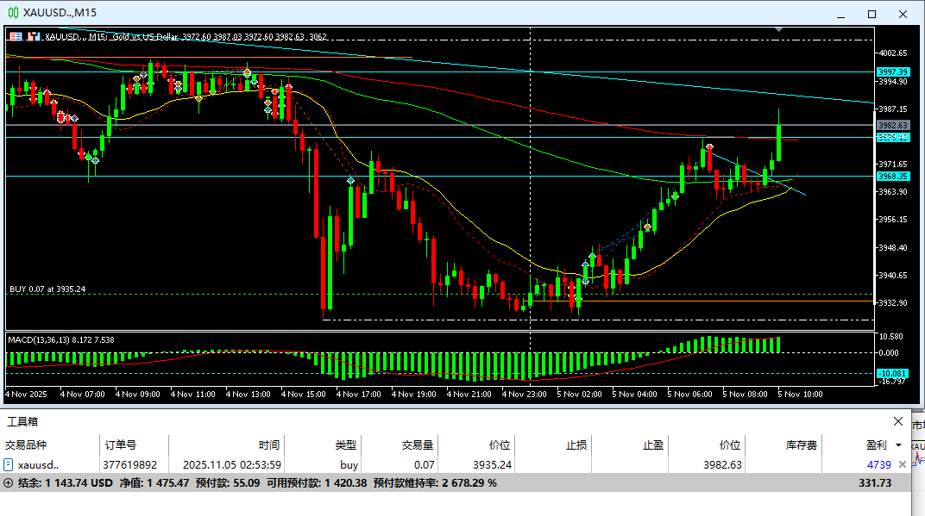Screen dimensions: 925x516
Task: Click the 类型 column header
Action: click(346, 445)
